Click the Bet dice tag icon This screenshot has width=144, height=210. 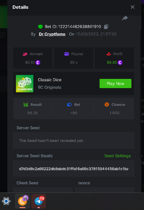(70, 104)
